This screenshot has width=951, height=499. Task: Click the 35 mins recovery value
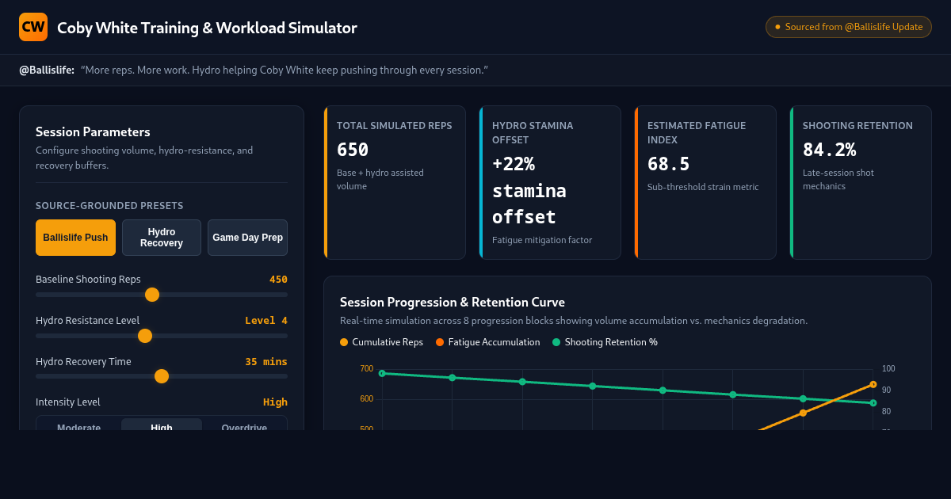(x=266, y=362)
